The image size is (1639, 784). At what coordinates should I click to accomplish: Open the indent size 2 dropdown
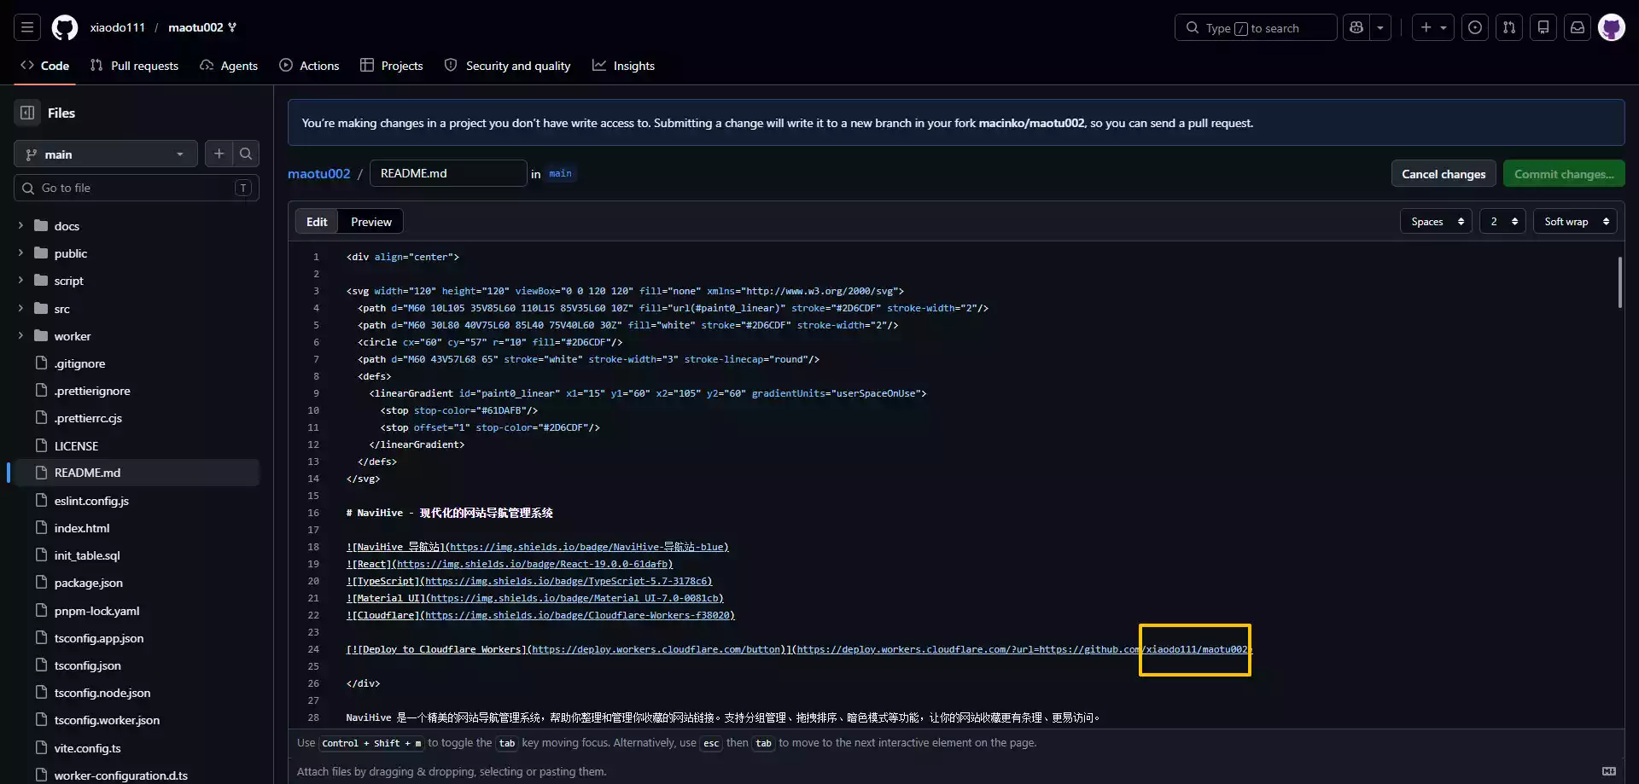1502,222
